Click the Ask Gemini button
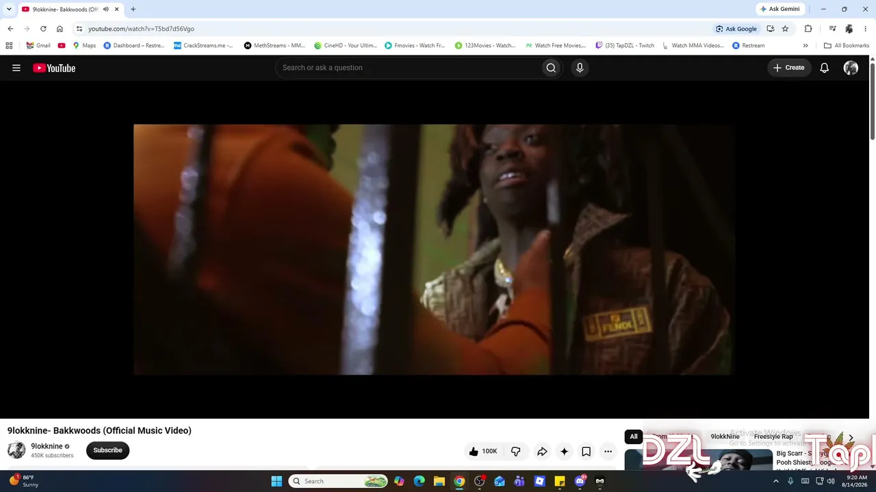Image resolution: width=876 pixels, height=492 pixels. pos(780,9)
